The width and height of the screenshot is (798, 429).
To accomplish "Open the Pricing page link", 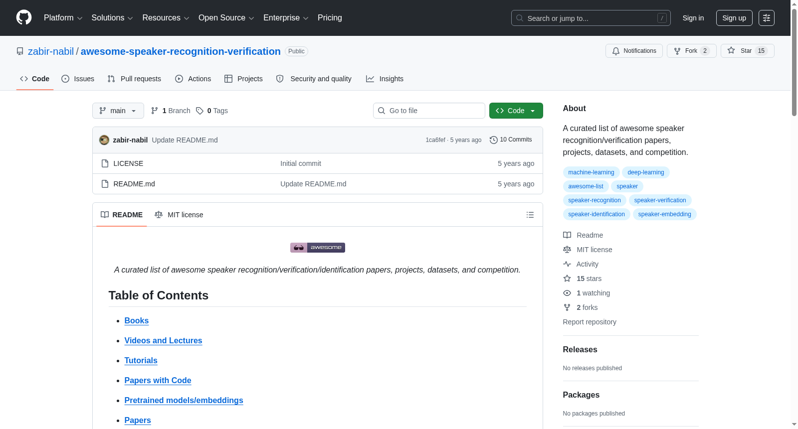I will tap(330, 18).
